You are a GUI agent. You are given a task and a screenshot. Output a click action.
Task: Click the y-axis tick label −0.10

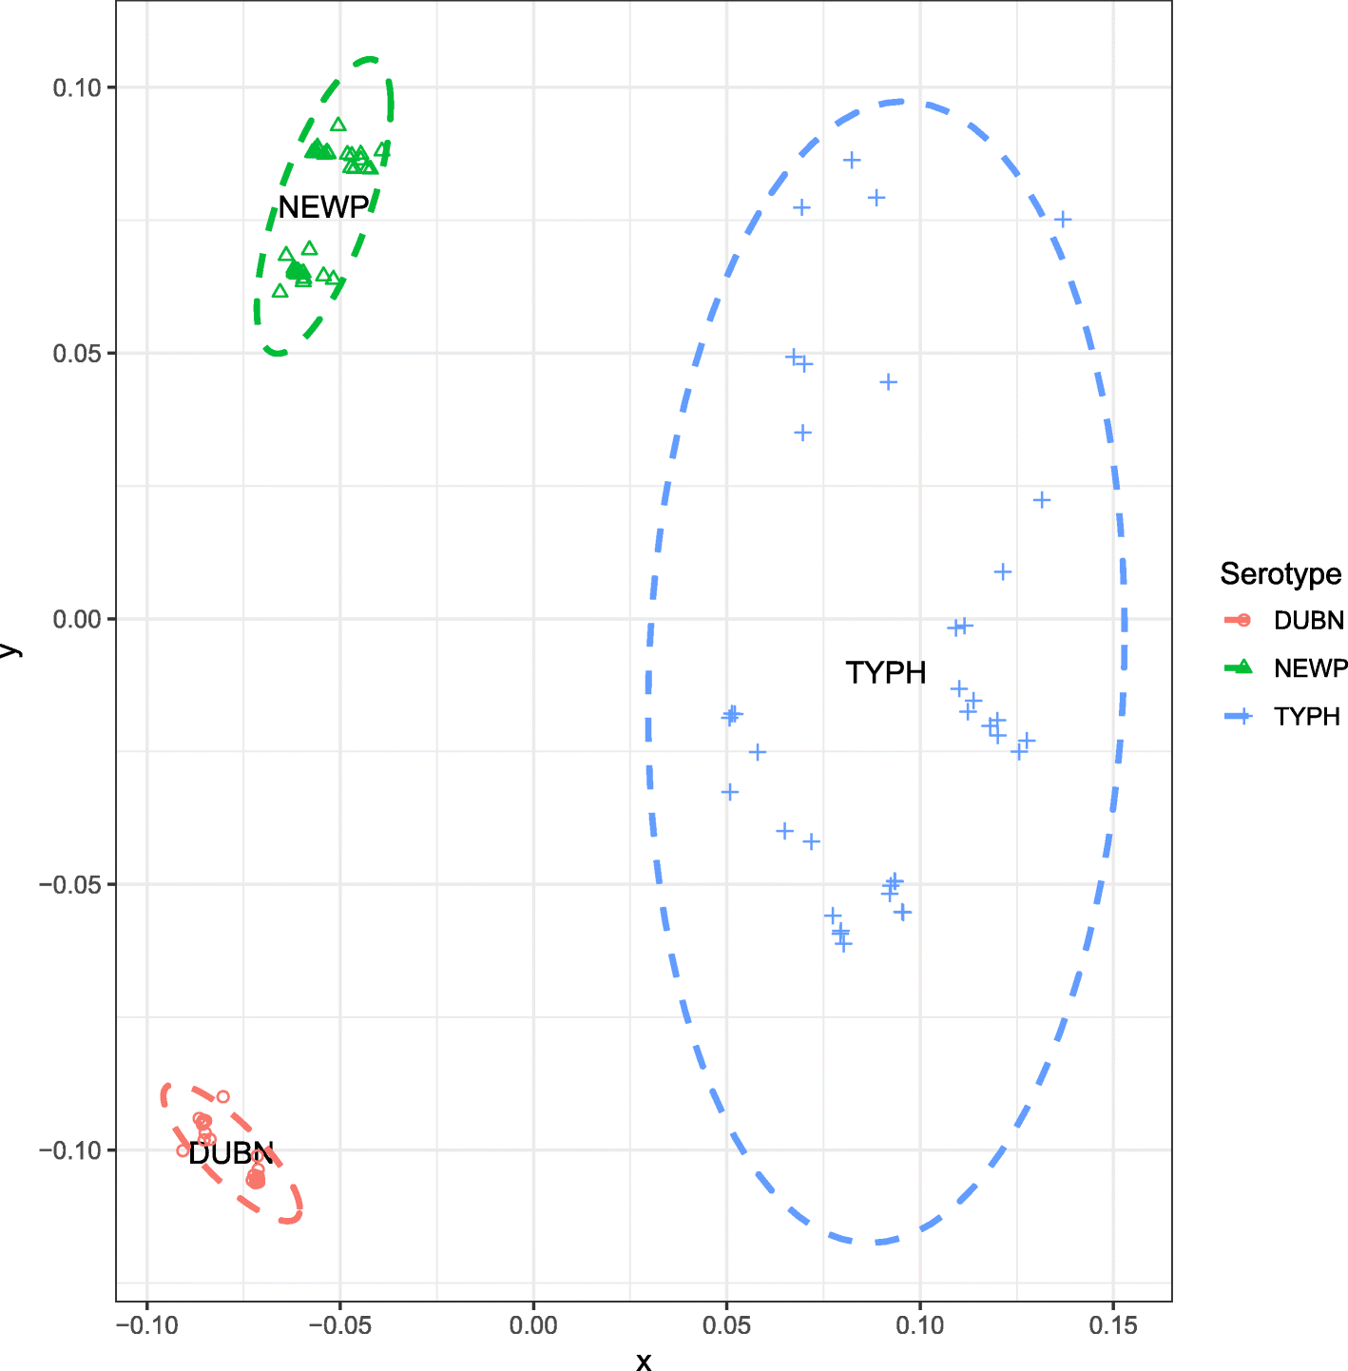70,1150
